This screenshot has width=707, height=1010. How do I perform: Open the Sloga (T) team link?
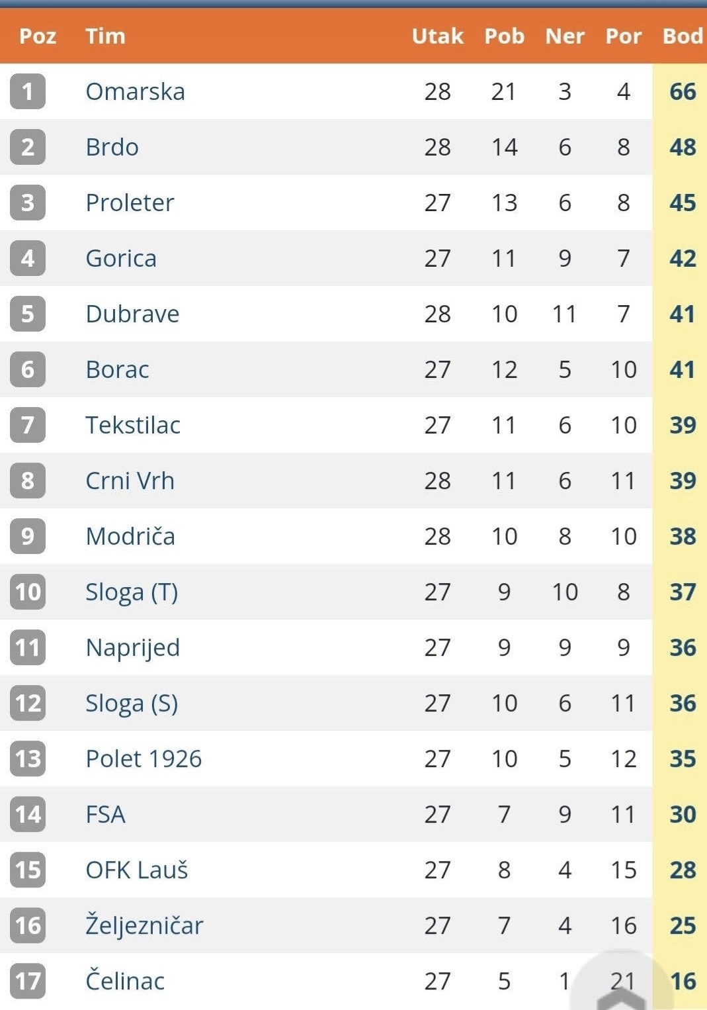(132, 592)
